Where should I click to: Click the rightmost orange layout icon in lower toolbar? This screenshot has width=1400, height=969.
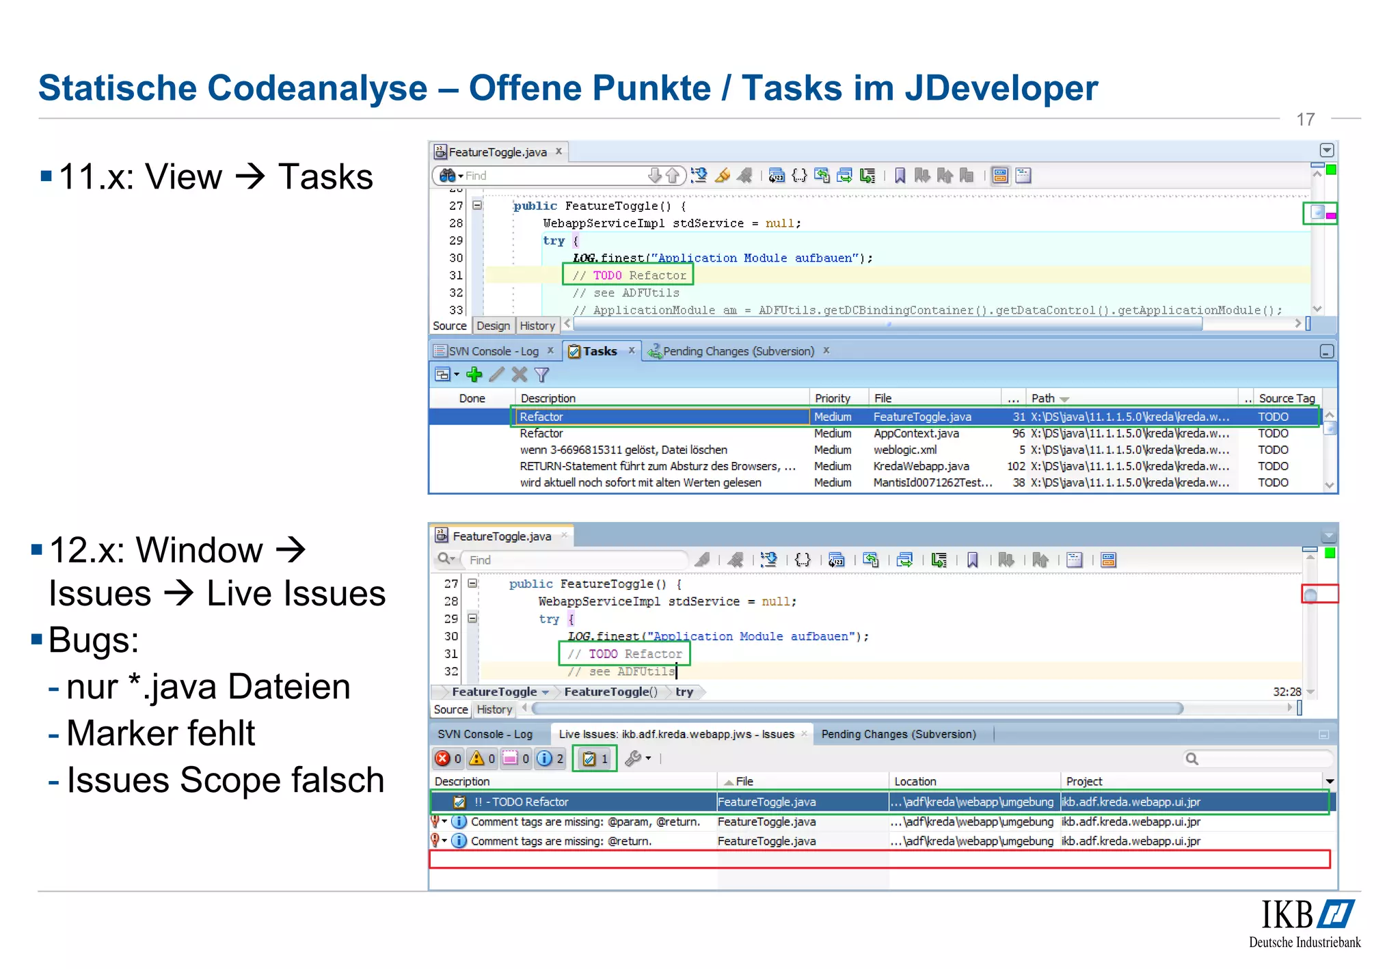point(1108,560)
